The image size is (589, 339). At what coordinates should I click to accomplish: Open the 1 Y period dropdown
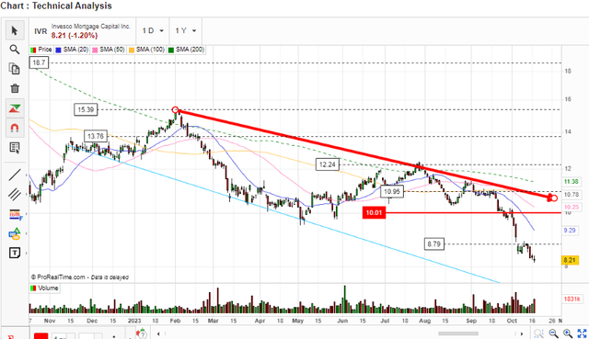tap(186, 30)
